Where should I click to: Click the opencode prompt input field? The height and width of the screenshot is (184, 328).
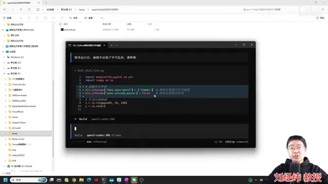159,129
